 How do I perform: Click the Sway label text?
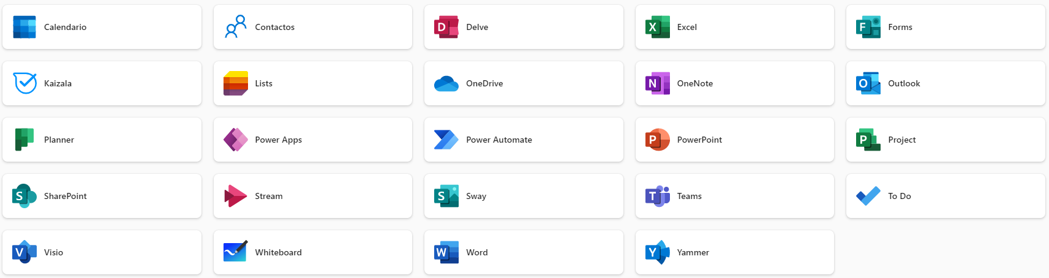476,196
